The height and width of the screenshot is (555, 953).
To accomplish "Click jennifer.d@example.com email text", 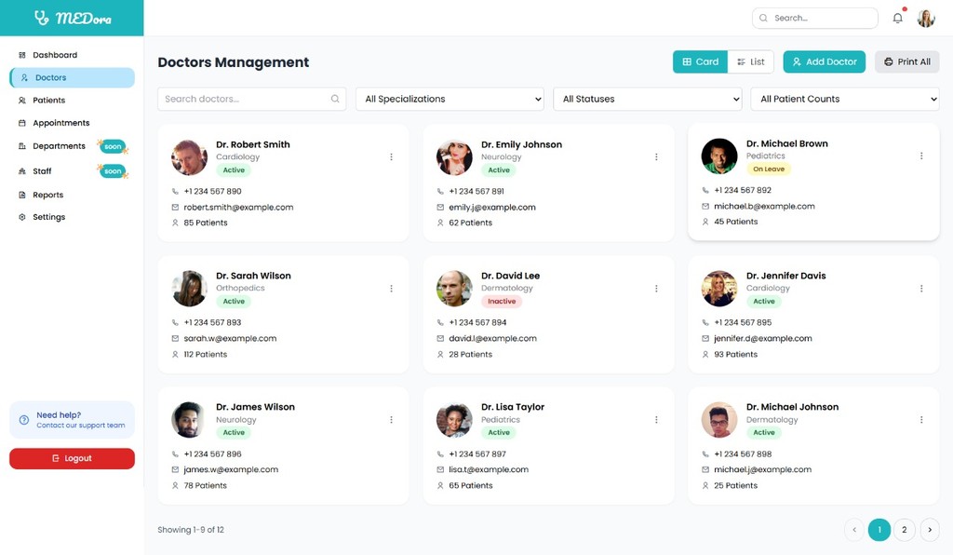I will (x=763, y=339).
